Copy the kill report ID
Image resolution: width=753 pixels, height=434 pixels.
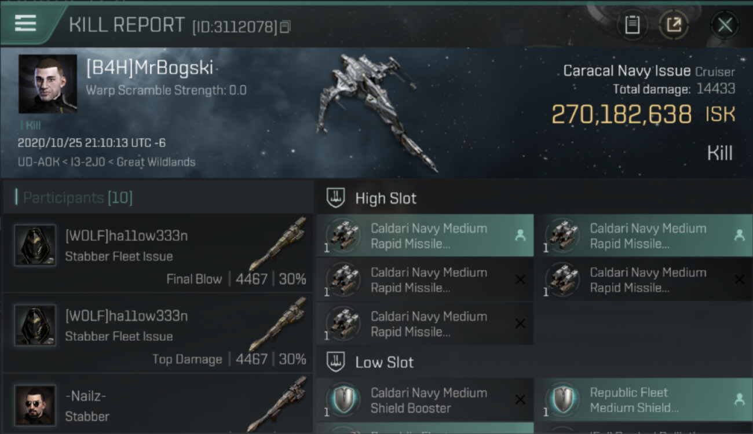click(284, 27)
